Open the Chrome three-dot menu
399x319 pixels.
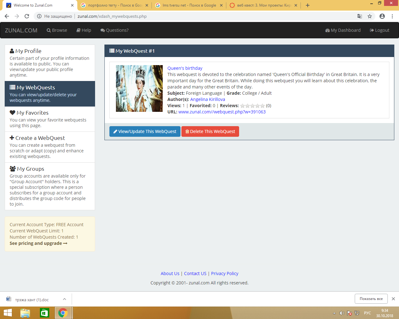(392, 16)
